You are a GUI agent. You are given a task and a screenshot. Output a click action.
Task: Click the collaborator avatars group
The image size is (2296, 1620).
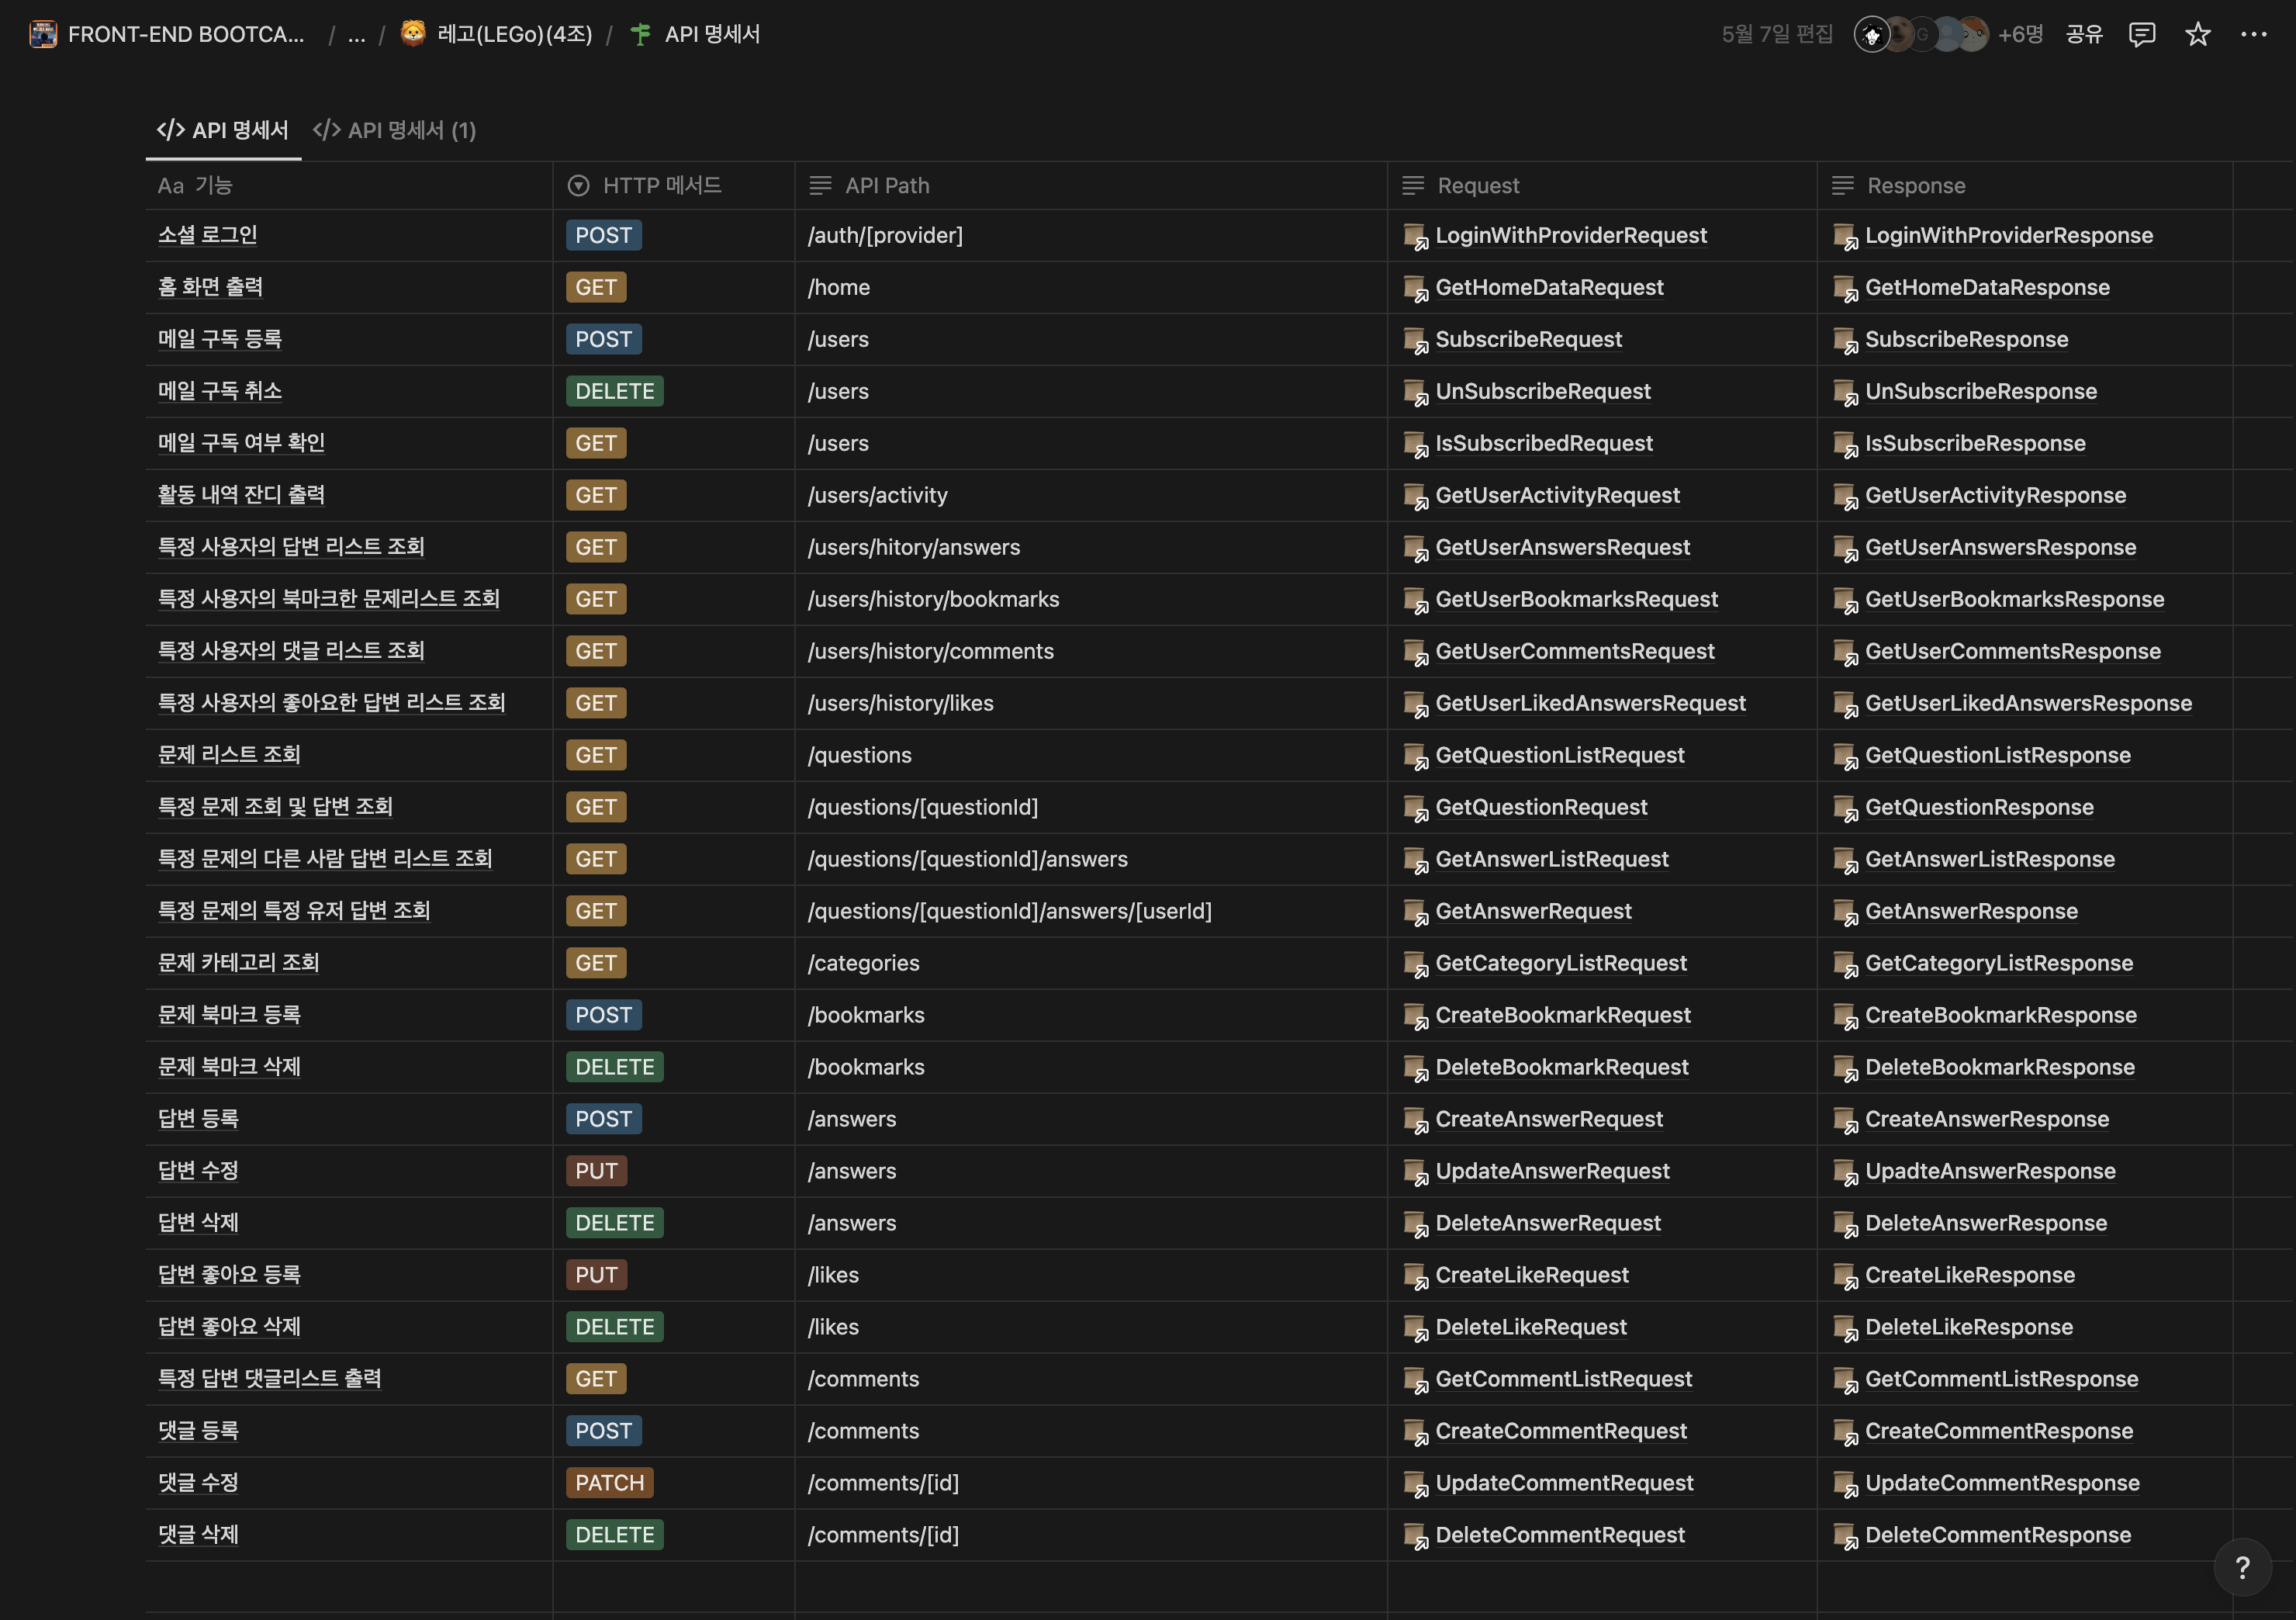(x=1921, y=35)
